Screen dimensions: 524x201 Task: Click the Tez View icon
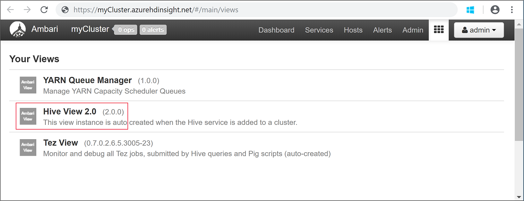coord(28,147)
